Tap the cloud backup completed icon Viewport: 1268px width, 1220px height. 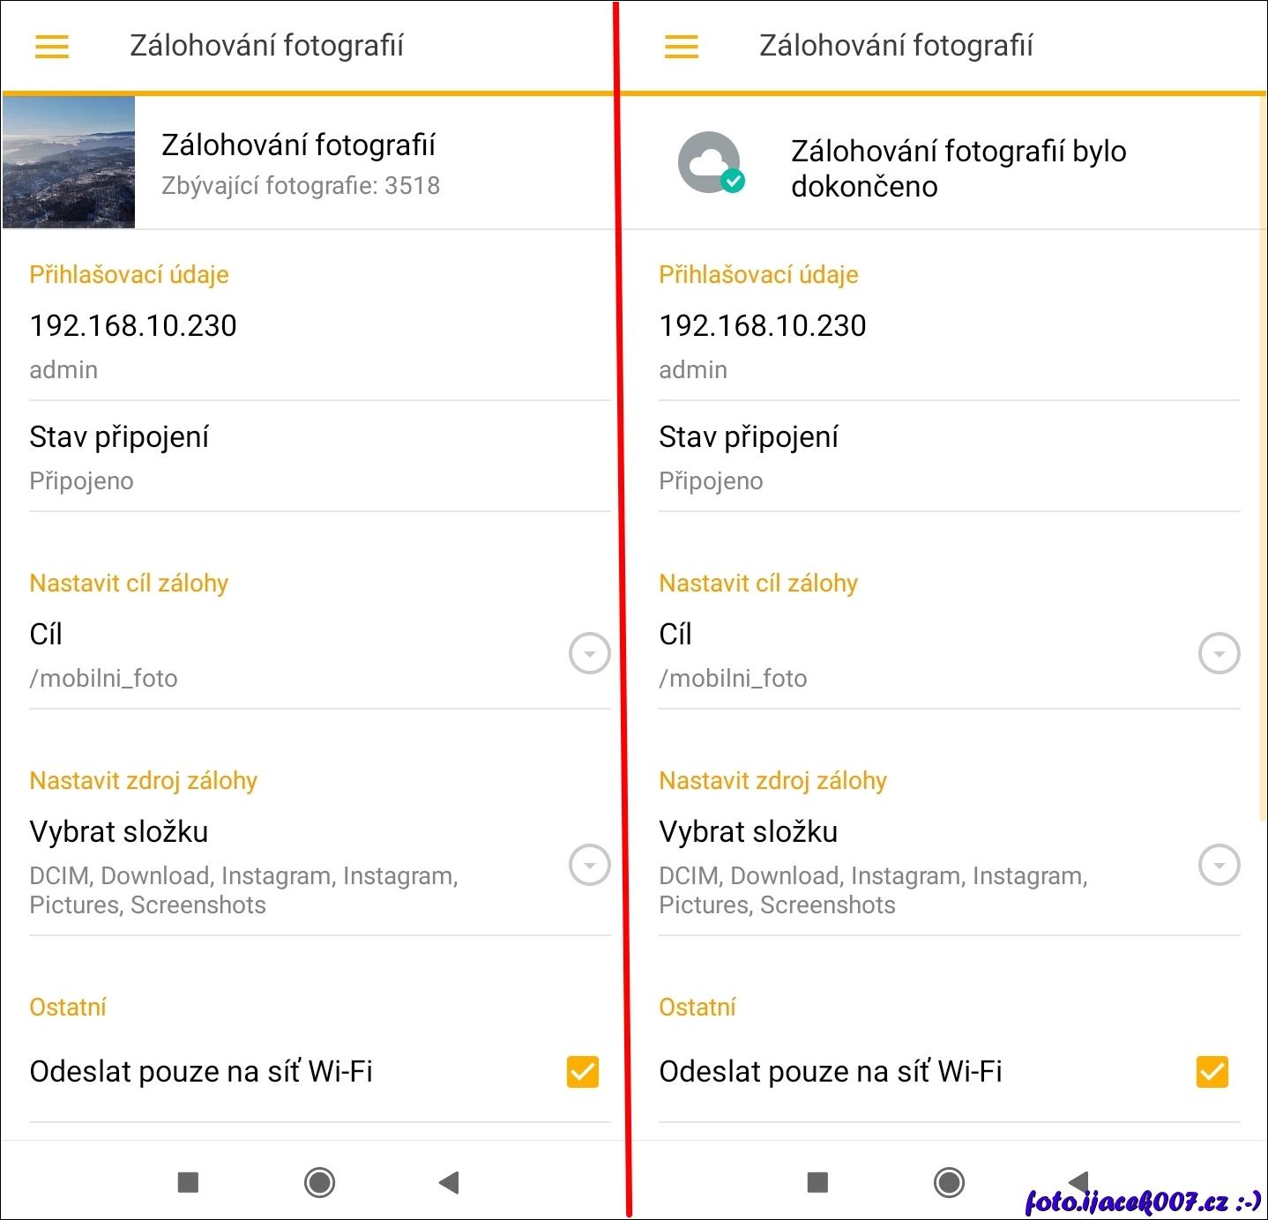pyautogui.click(x=710, y=163)
